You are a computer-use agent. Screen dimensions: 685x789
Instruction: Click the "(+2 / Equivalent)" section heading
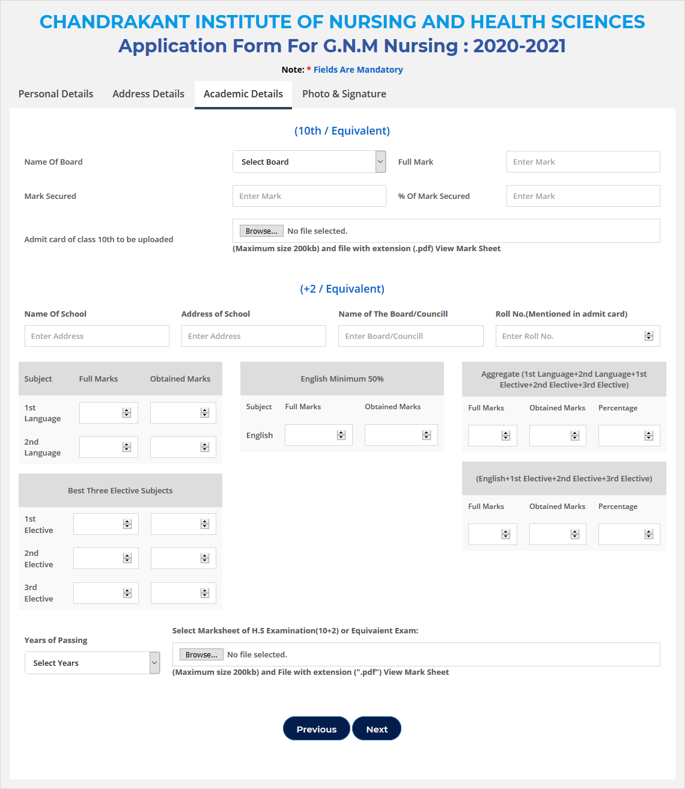coord(342,289)
